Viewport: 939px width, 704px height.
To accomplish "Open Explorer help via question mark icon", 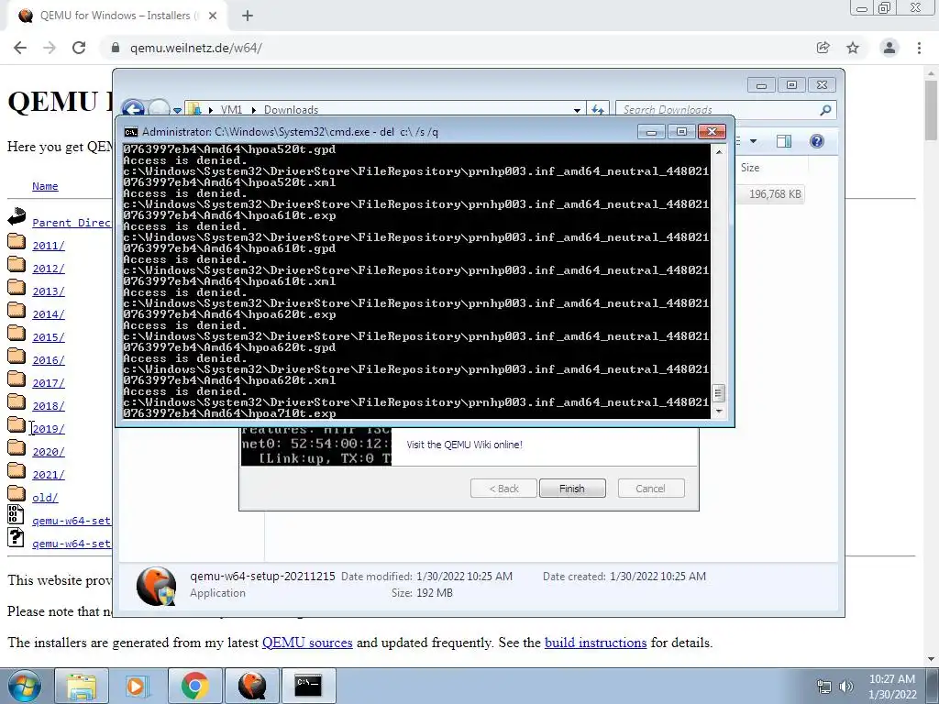I will pyautogui.click(x=816, y=141).
